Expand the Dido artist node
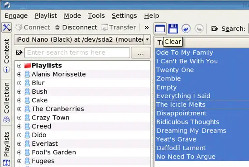This screenshot has width=249, height=167. [19, 135]
